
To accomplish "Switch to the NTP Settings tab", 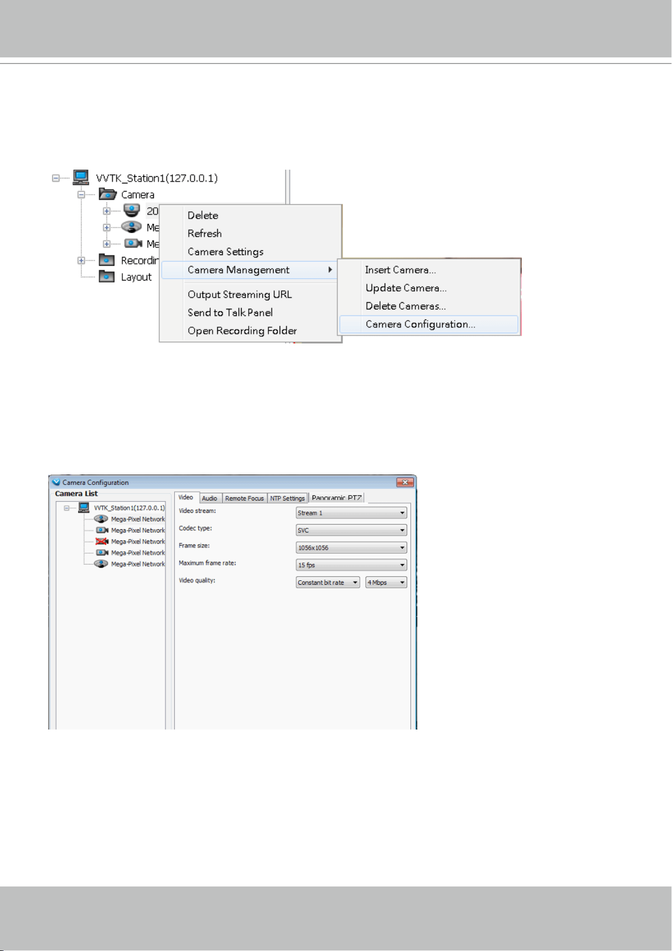I will [287, 498].
